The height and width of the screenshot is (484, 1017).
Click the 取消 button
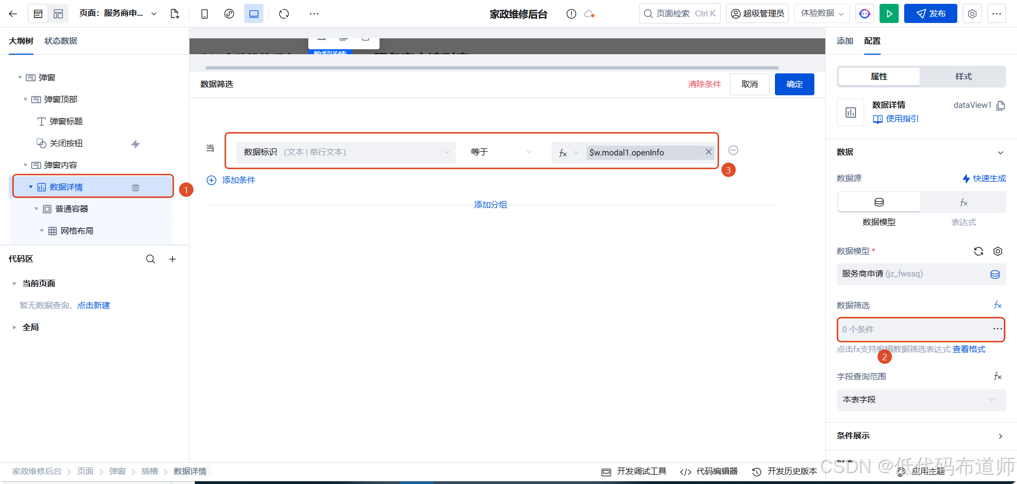(x=750, y=84)
